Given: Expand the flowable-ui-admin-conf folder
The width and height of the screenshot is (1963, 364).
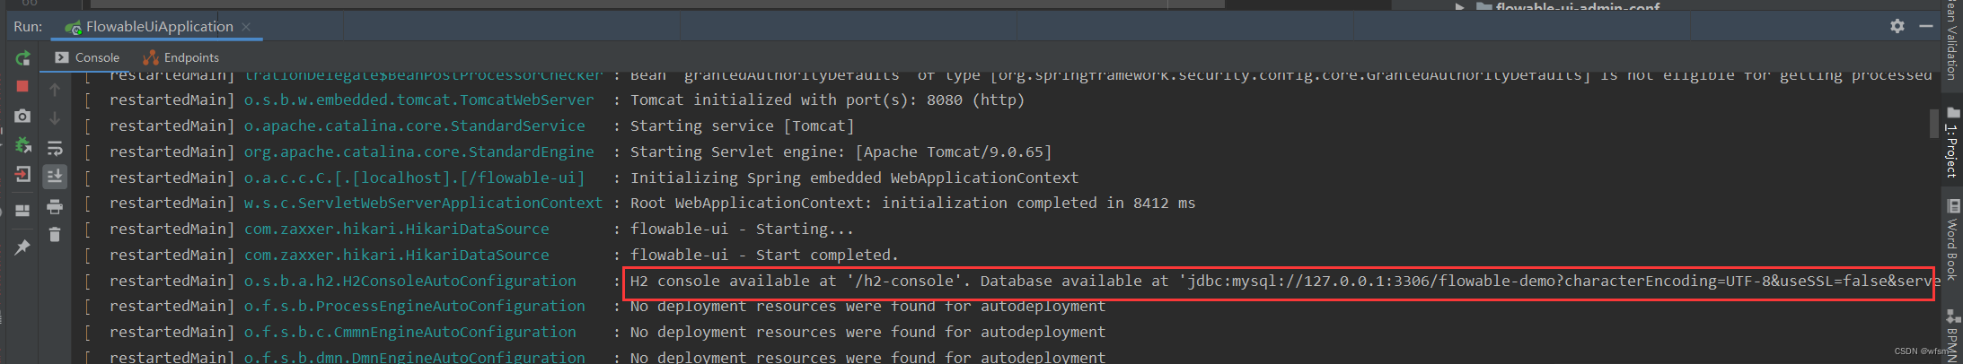Looking at the screenshot, I should coord(1460,7).
